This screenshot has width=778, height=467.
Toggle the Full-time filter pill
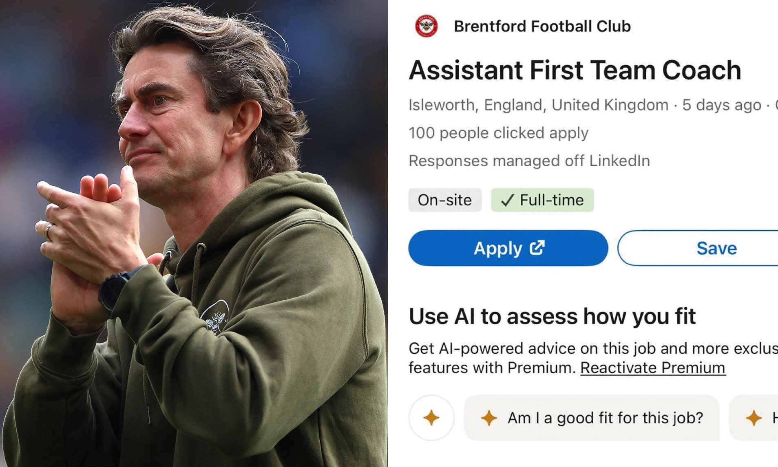click(x=542, y=200)
